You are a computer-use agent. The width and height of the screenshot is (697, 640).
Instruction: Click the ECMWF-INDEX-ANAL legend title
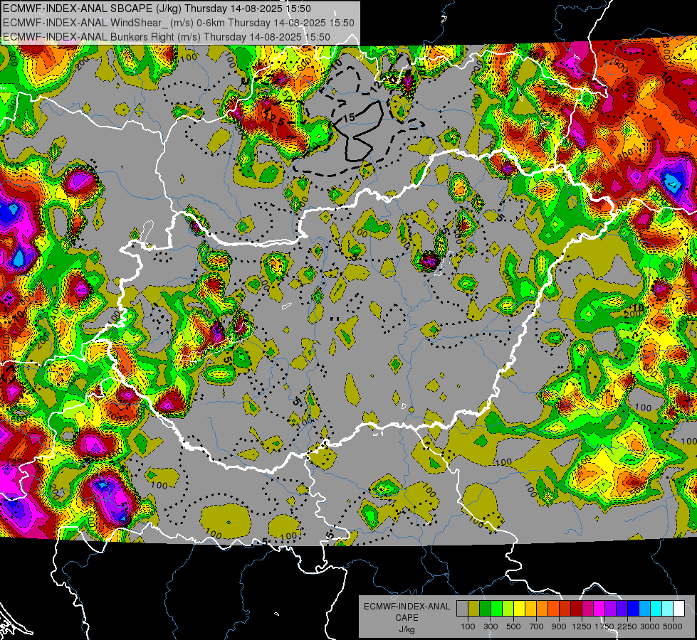pyautogui.click(x=407, y=607)
